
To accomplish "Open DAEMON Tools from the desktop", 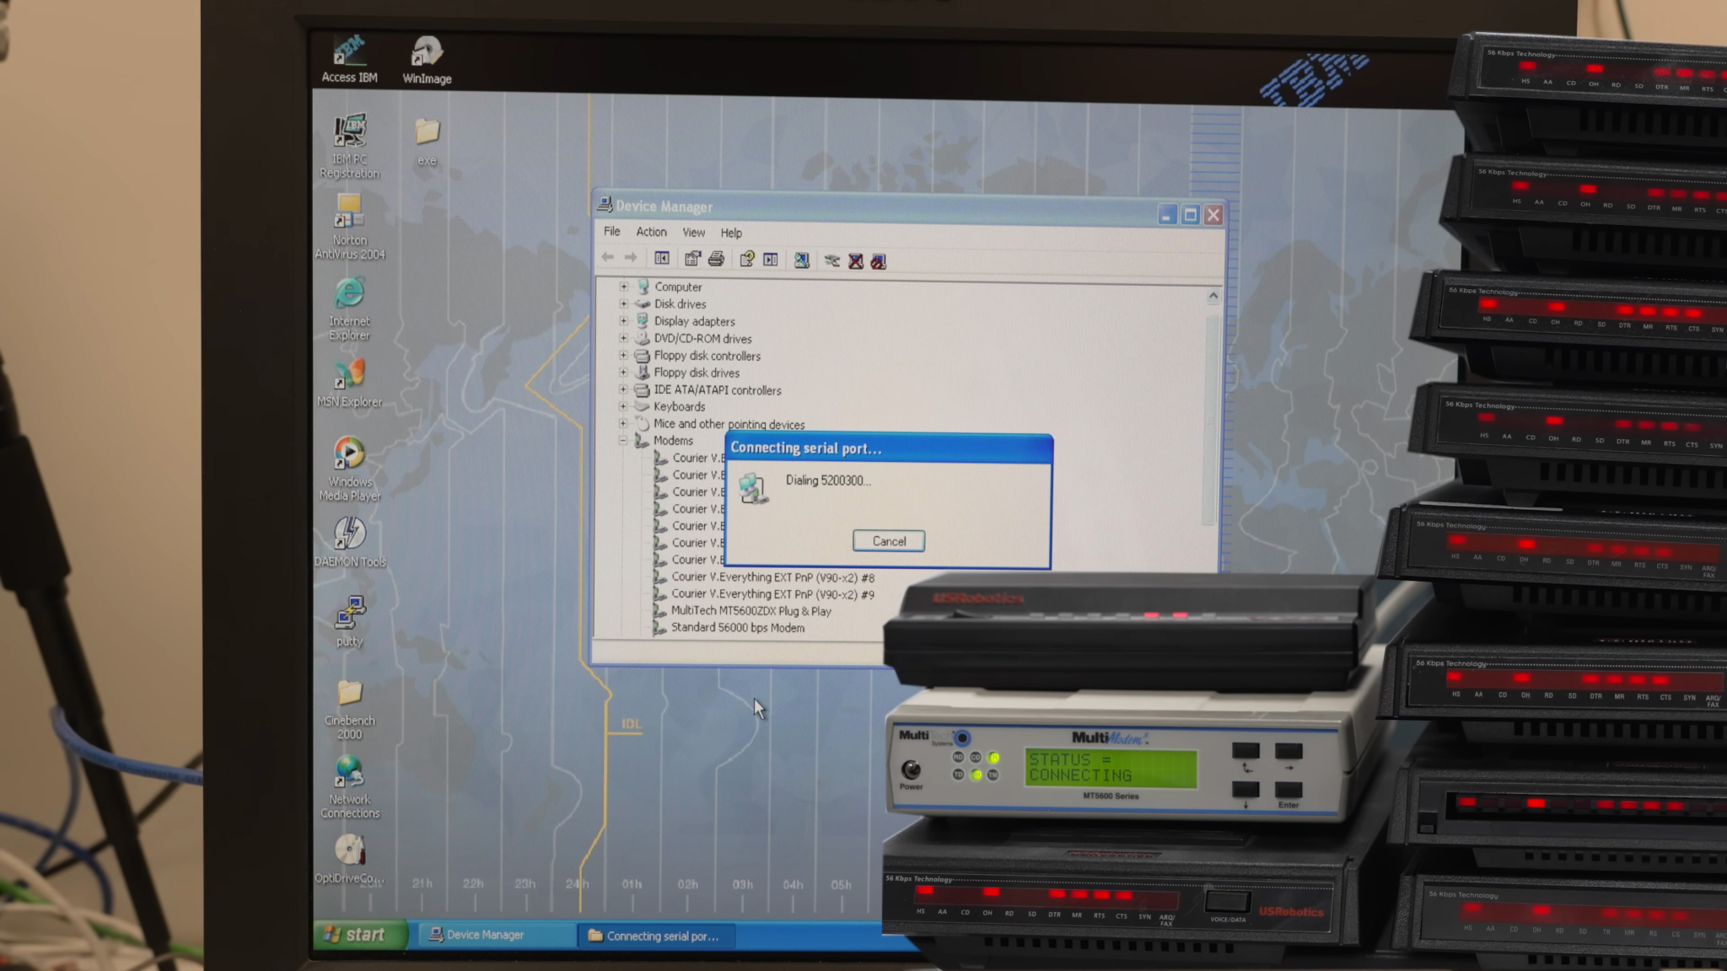I will point(349,531).
